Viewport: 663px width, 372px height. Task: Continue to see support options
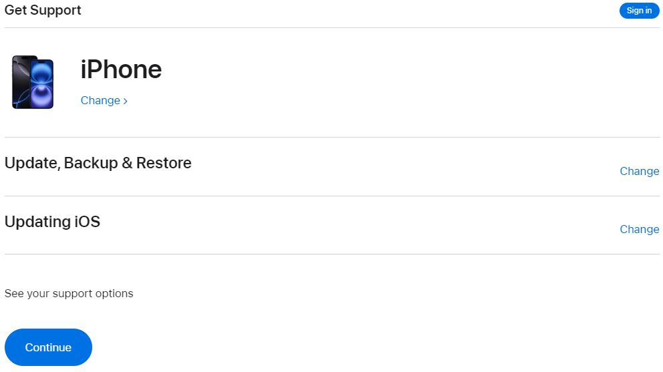pyautogui.click(x=48, y=347)
